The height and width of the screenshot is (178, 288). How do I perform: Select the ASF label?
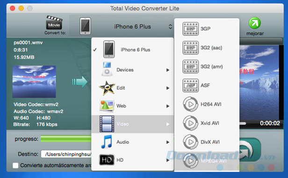point(205,85)
